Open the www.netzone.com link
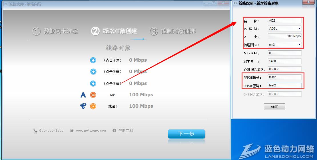Screen dimensions: 317x160 tap(91, 130)
